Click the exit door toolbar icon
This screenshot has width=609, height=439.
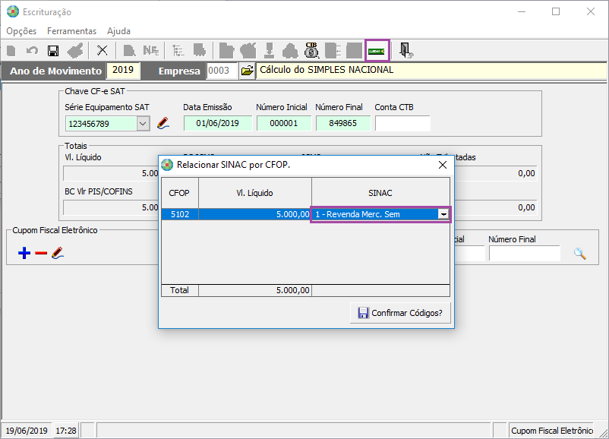405,50
